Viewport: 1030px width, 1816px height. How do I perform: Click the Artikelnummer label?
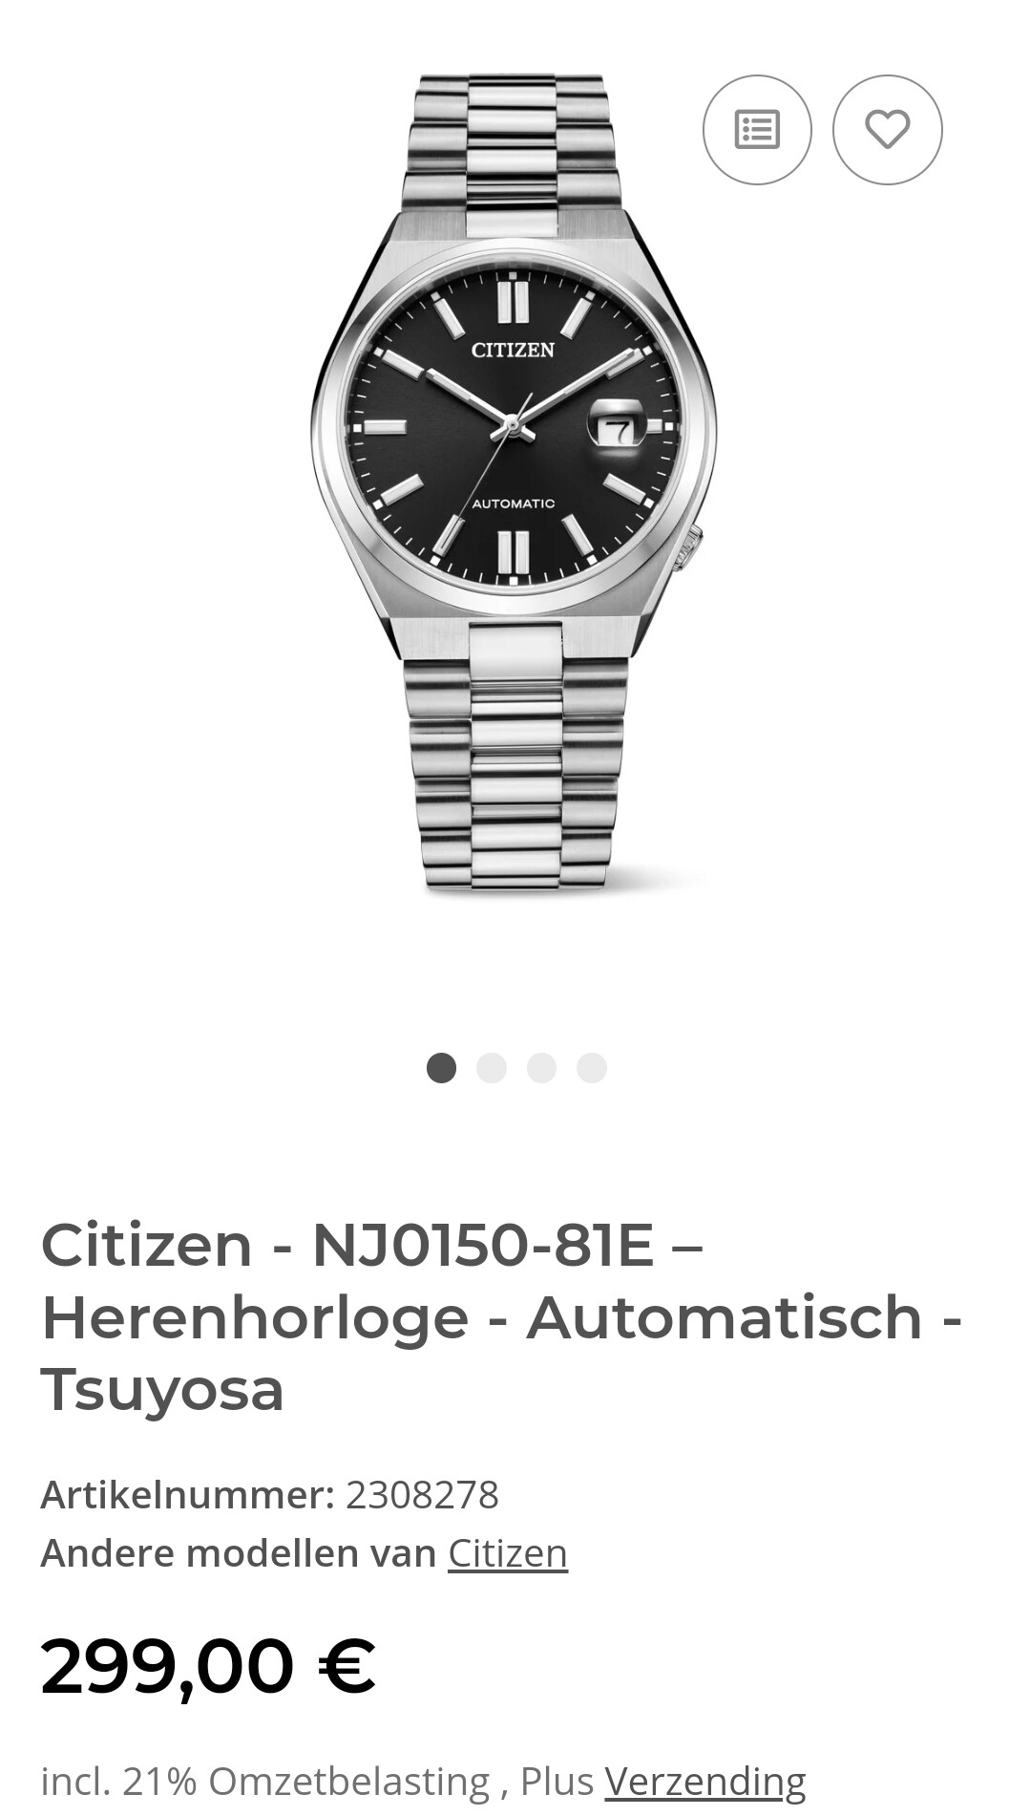(x=187, y=1495)
